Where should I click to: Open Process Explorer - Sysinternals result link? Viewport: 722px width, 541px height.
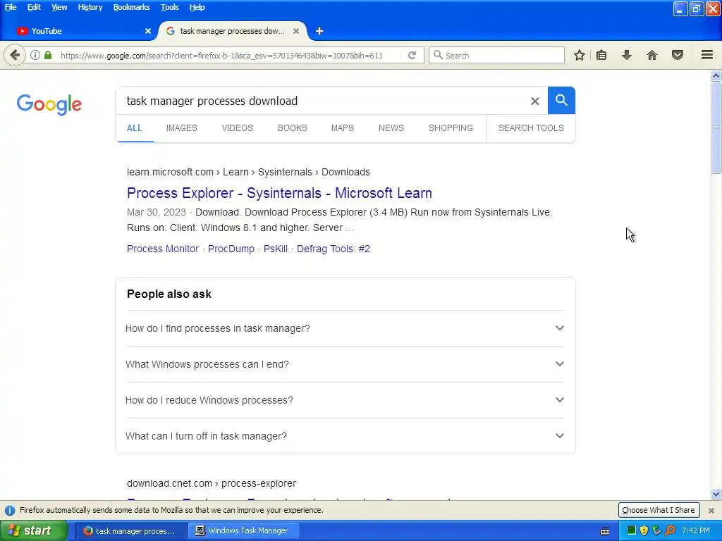pyautogui.click(x=279, y=193)
